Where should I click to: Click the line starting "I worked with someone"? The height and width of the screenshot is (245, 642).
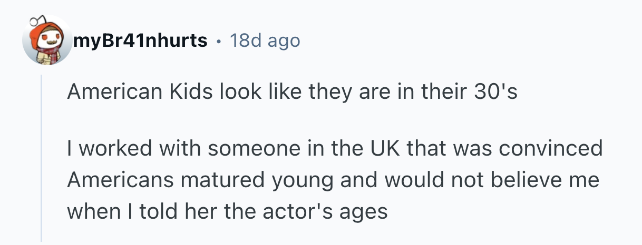pos(334,149)
